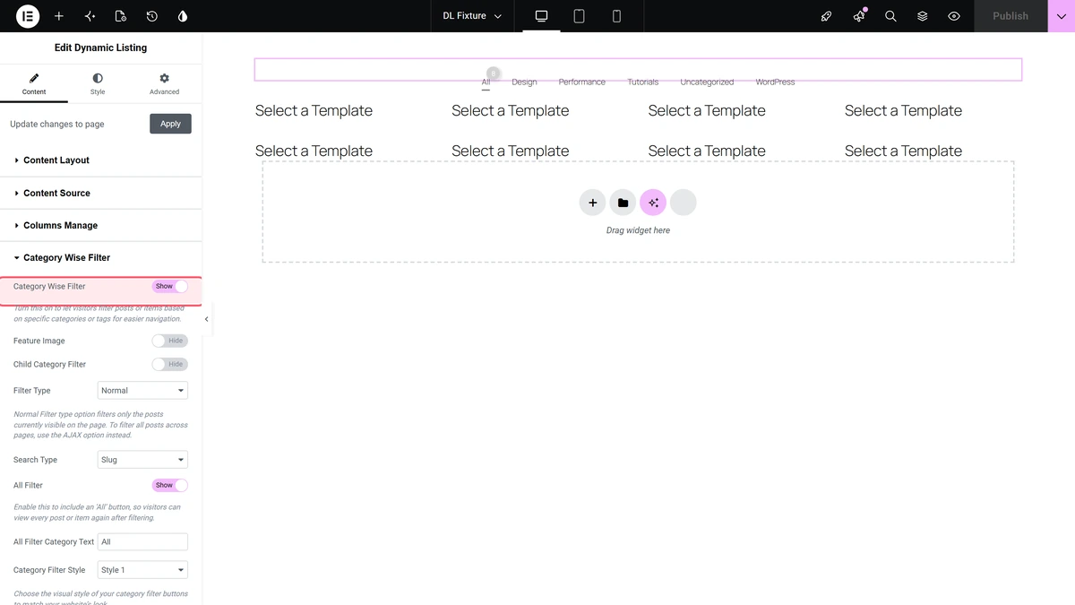Open the structure layers icon
The image size is (1075, 605).
(x=922, y=16)
